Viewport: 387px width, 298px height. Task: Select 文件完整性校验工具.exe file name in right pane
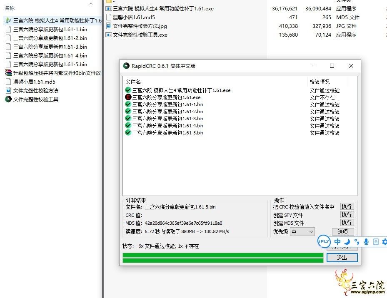(x=140, y=35)
